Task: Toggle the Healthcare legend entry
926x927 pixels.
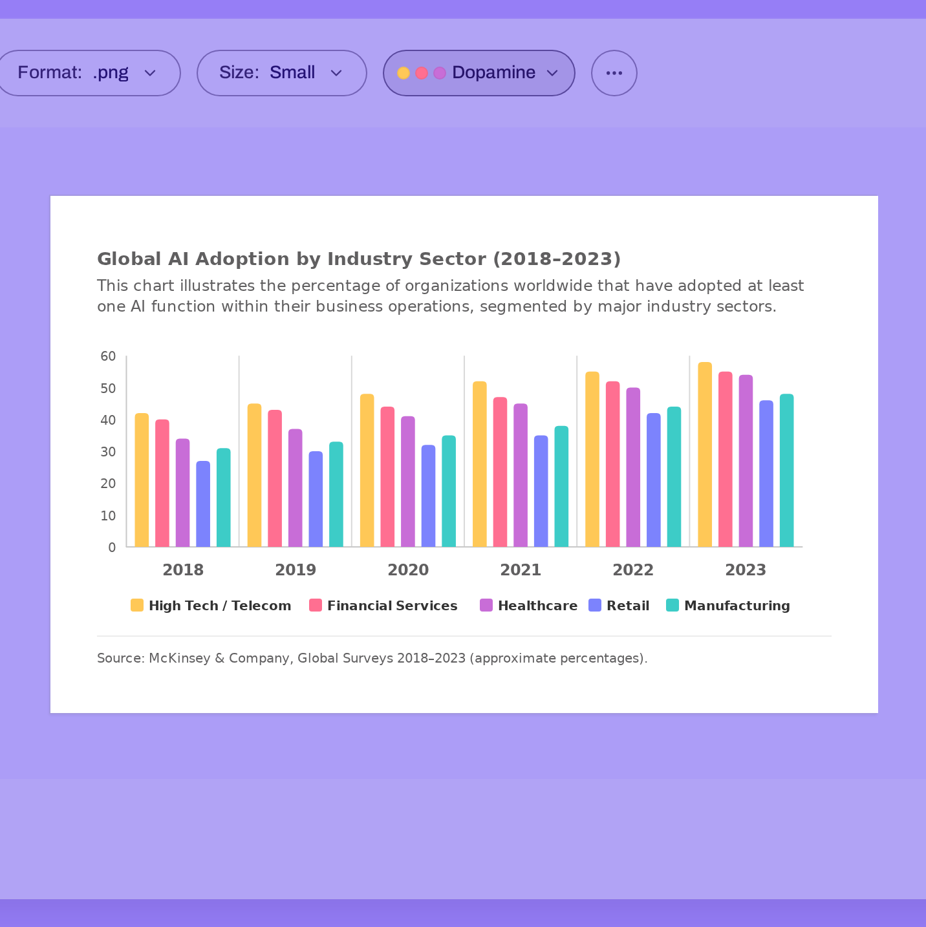Action: (x=528, y=606)
